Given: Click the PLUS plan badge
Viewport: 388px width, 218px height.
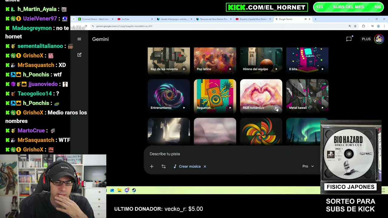Looking at the screenshot, I should click(366, 39).
